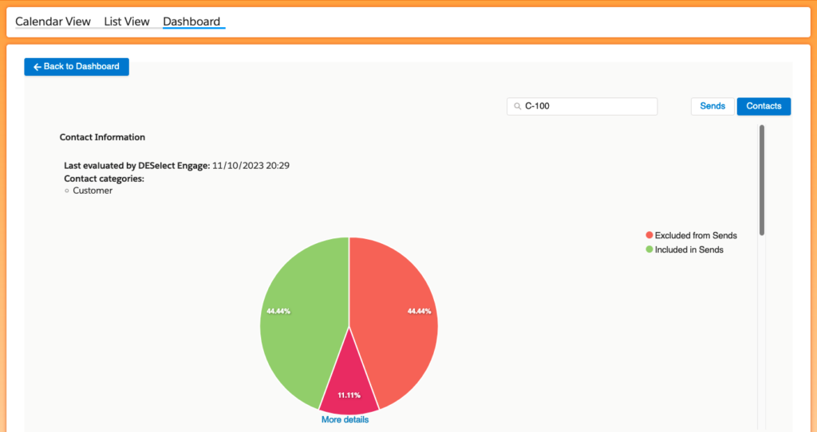The image size is (817, 432).
Task: Click the Contact Information heading
Action: (x=102, y=137)
